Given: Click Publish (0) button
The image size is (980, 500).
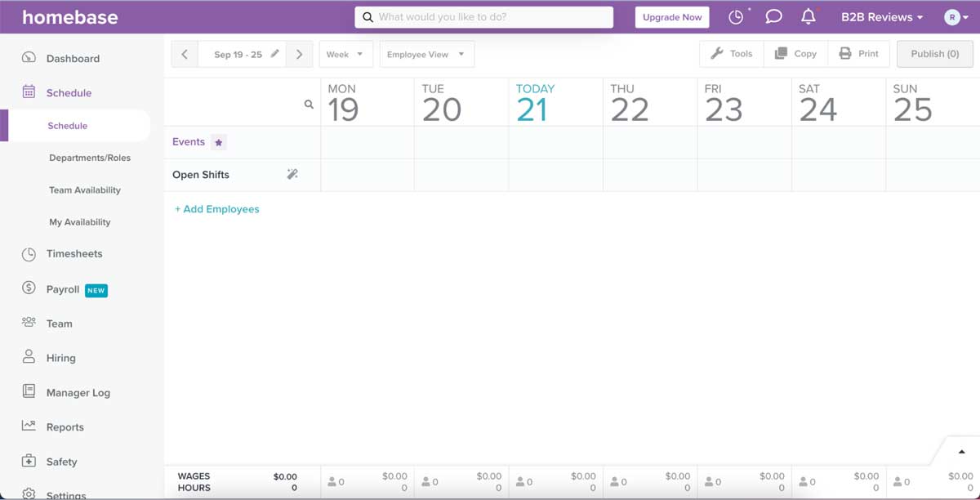Looking at the screenshot, I should 934,53.
